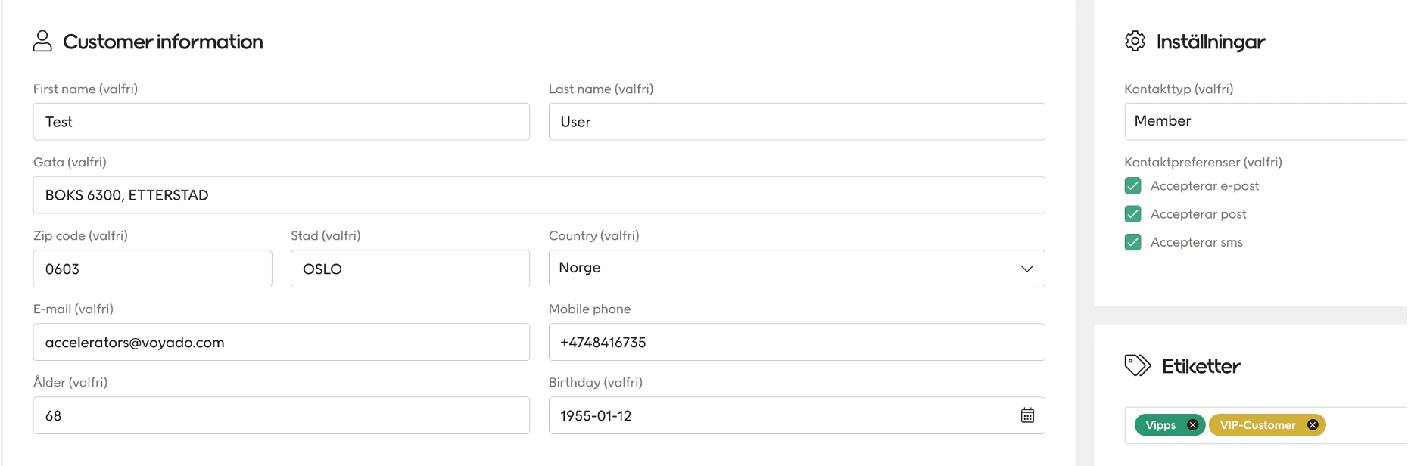
Task: Click the Last name (valfri) label
Action: pyautogui.click(x=601, y=89)
